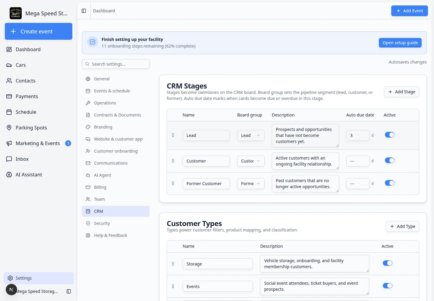This screenshot has height=301, width=434.
Task: Click the Marketing & Events notification badge
Action: click(68, 143)
